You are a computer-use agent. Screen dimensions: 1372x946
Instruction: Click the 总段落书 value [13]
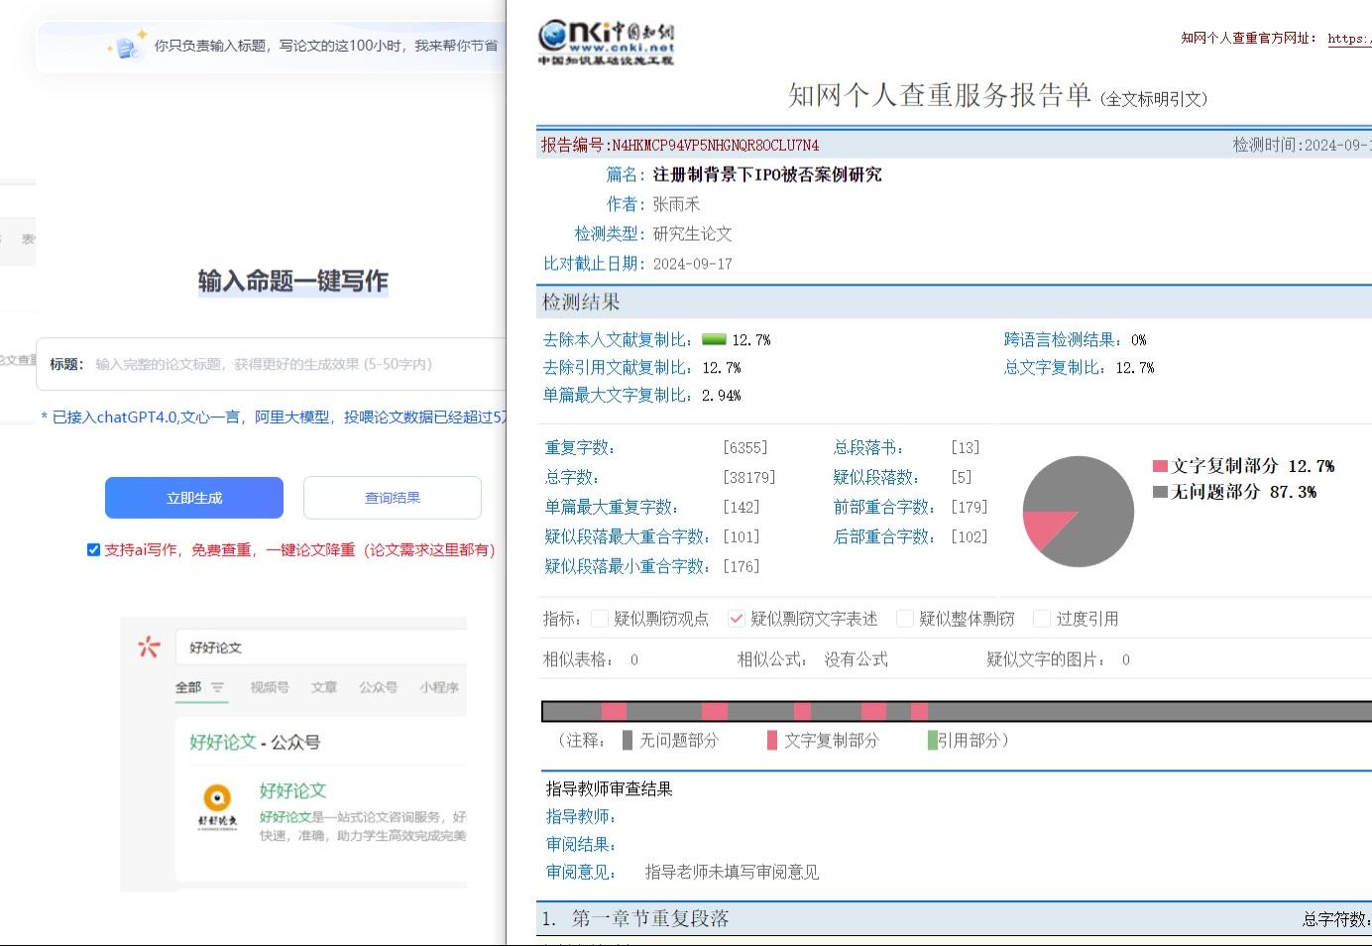coord(965,447)
